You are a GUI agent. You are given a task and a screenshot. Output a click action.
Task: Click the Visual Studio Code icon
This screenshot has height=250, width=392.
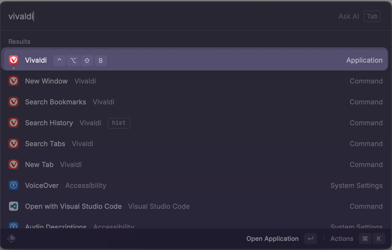click(x=13, y=206)
